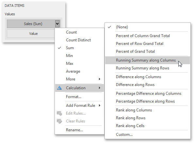
Task: Select Percent of Grand Total
Action: tap(148, 51)
